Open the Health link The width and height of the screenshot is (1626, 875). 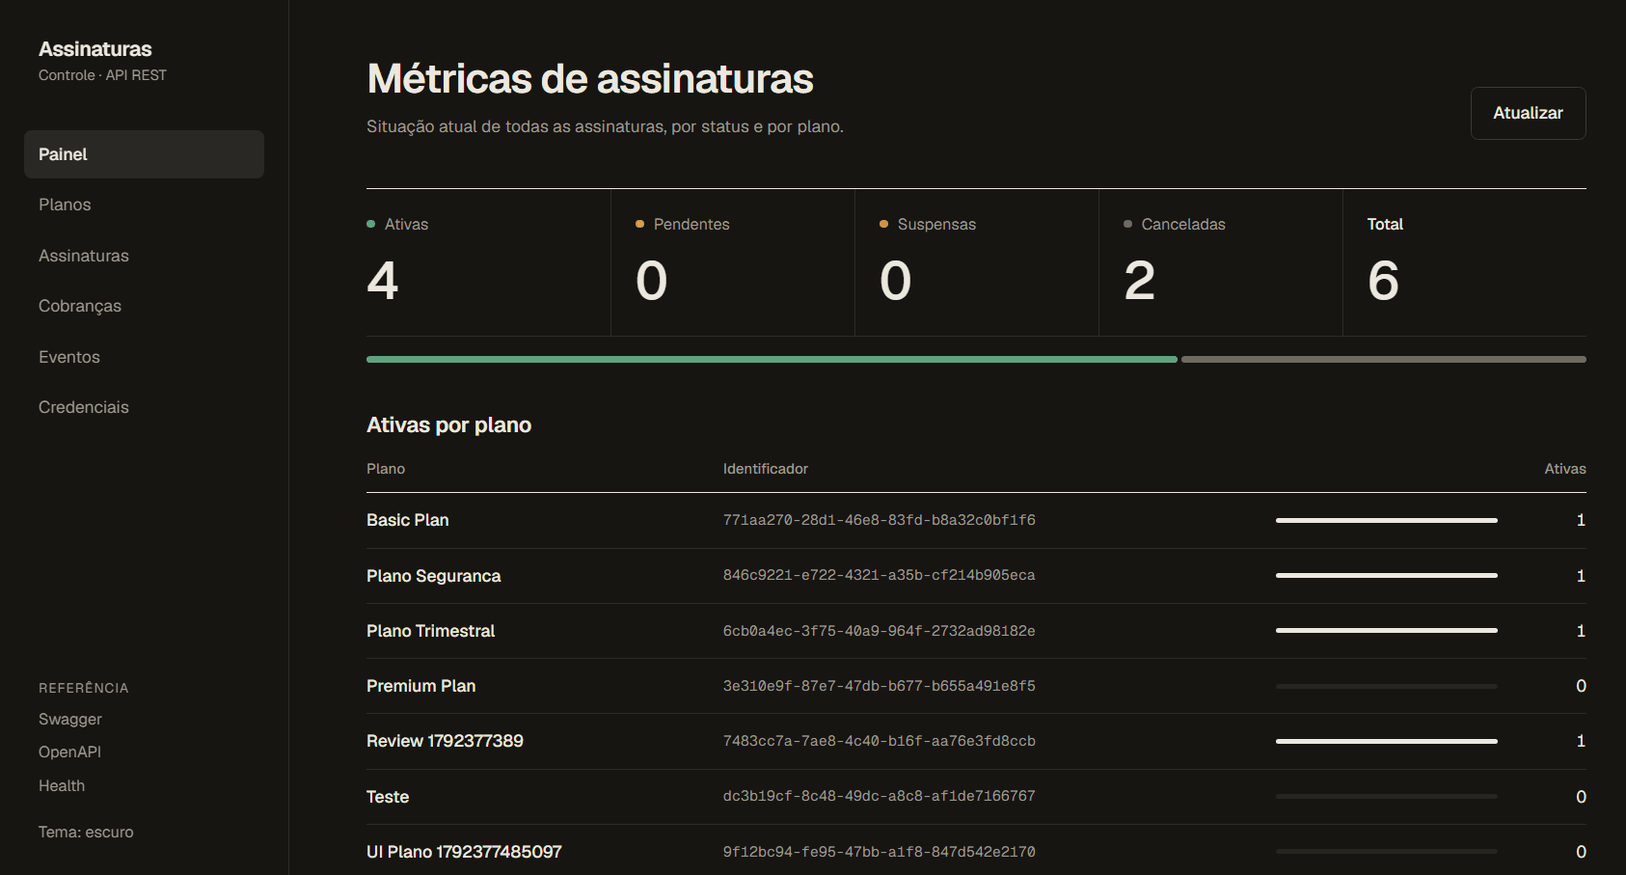pyautogui.click(x=62, y=786)
